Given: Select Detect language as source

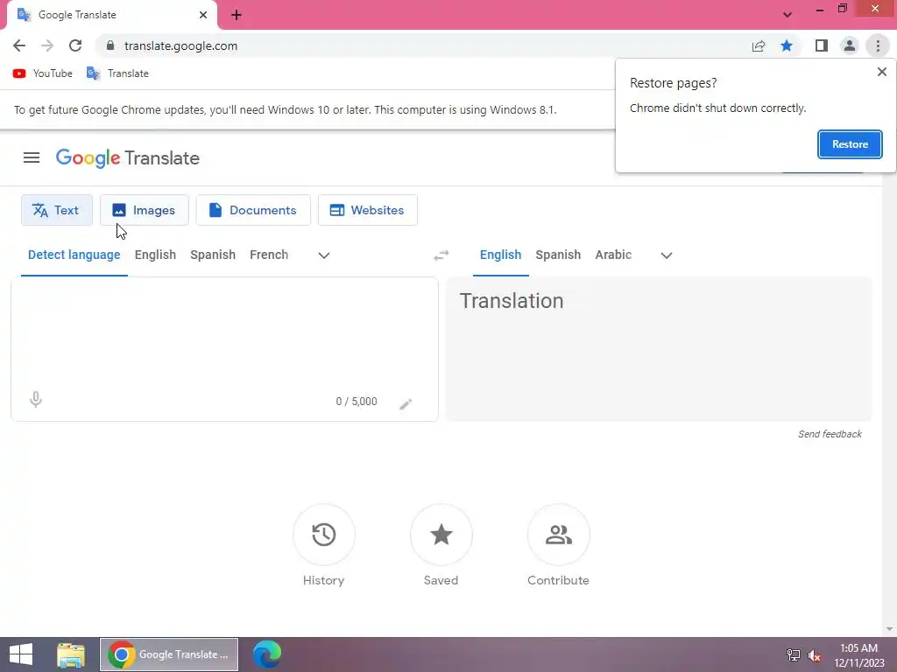Looking at the screenshot, I should tap(74, 255).
